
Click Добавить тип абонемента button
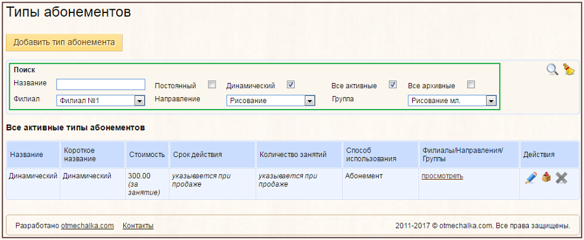(x=64, y=42)
